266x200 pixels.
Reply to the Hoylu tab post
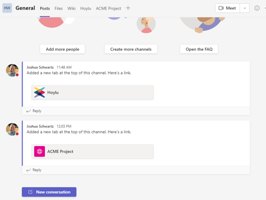coord(34,111)
